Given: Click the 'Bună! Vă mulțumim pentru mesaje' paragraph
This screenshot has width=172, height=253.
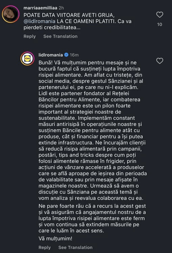Looking at the screenshot, I should click(93, 130).
